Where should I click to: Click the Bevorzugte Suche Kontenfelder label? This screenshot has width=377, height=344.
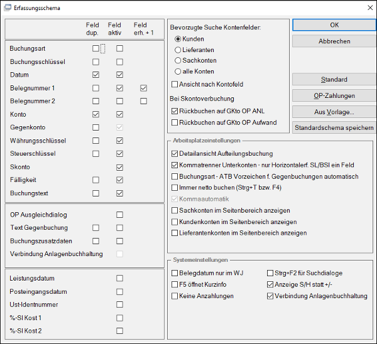tap(216, 28)
